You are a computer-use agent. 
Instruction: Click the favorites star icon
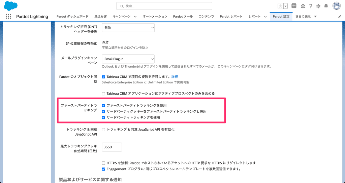coord(280,6)
